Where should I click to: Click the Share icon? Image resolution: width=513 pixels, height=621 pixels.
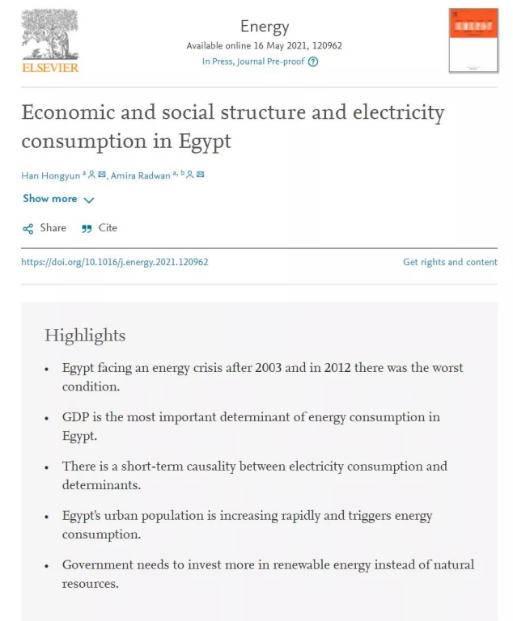point(28,229)
